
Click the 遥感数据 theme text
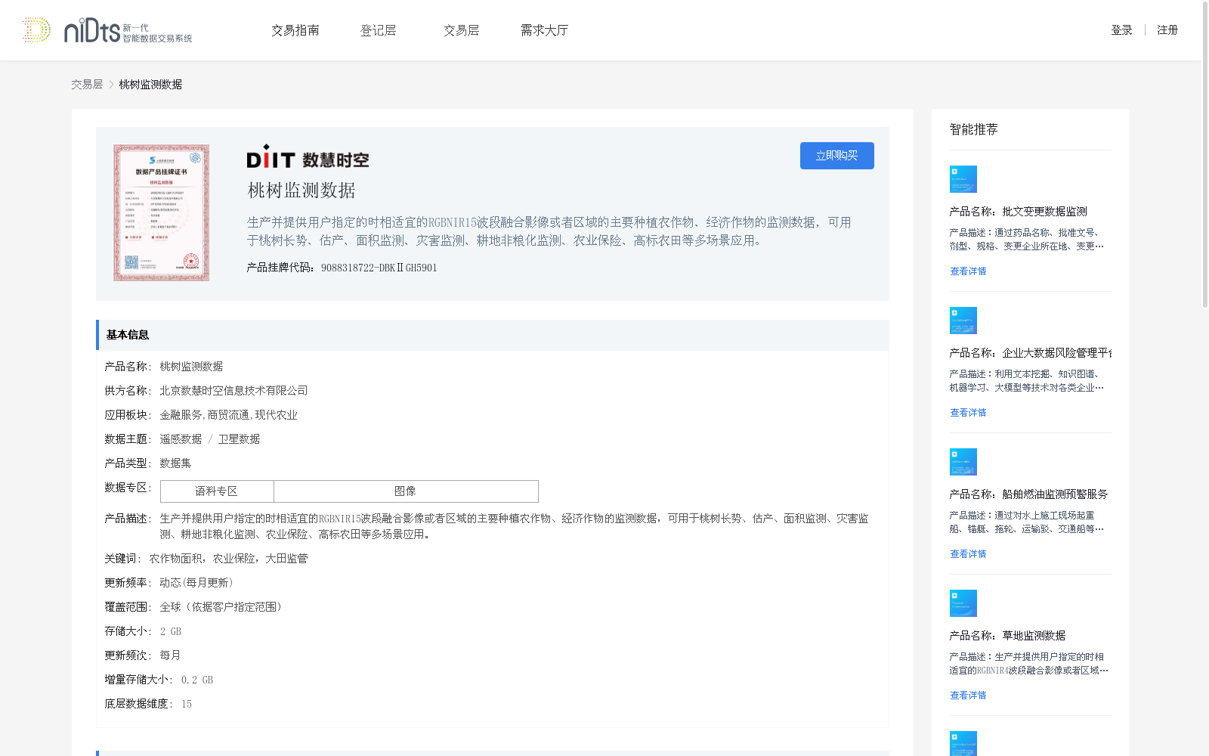[181, 439]
